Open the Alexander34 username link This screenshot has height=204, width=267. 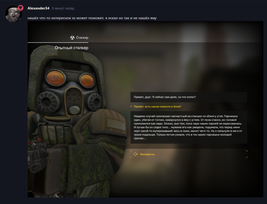38,8
